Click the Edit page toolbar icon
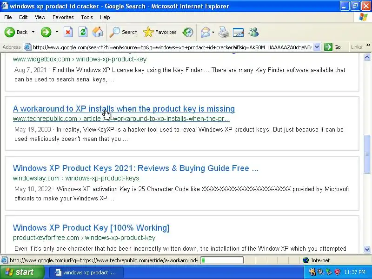Viewport: 372px width, 279px height. point(239,32)
